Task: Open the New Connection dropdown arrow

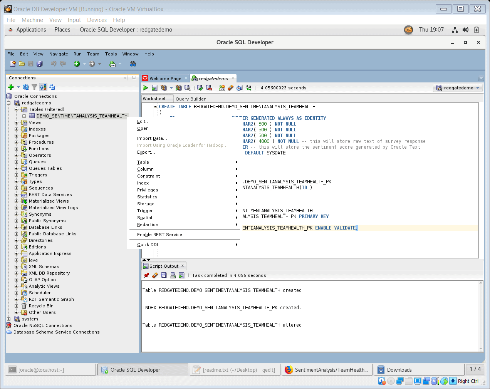Action: pos(18,87)
